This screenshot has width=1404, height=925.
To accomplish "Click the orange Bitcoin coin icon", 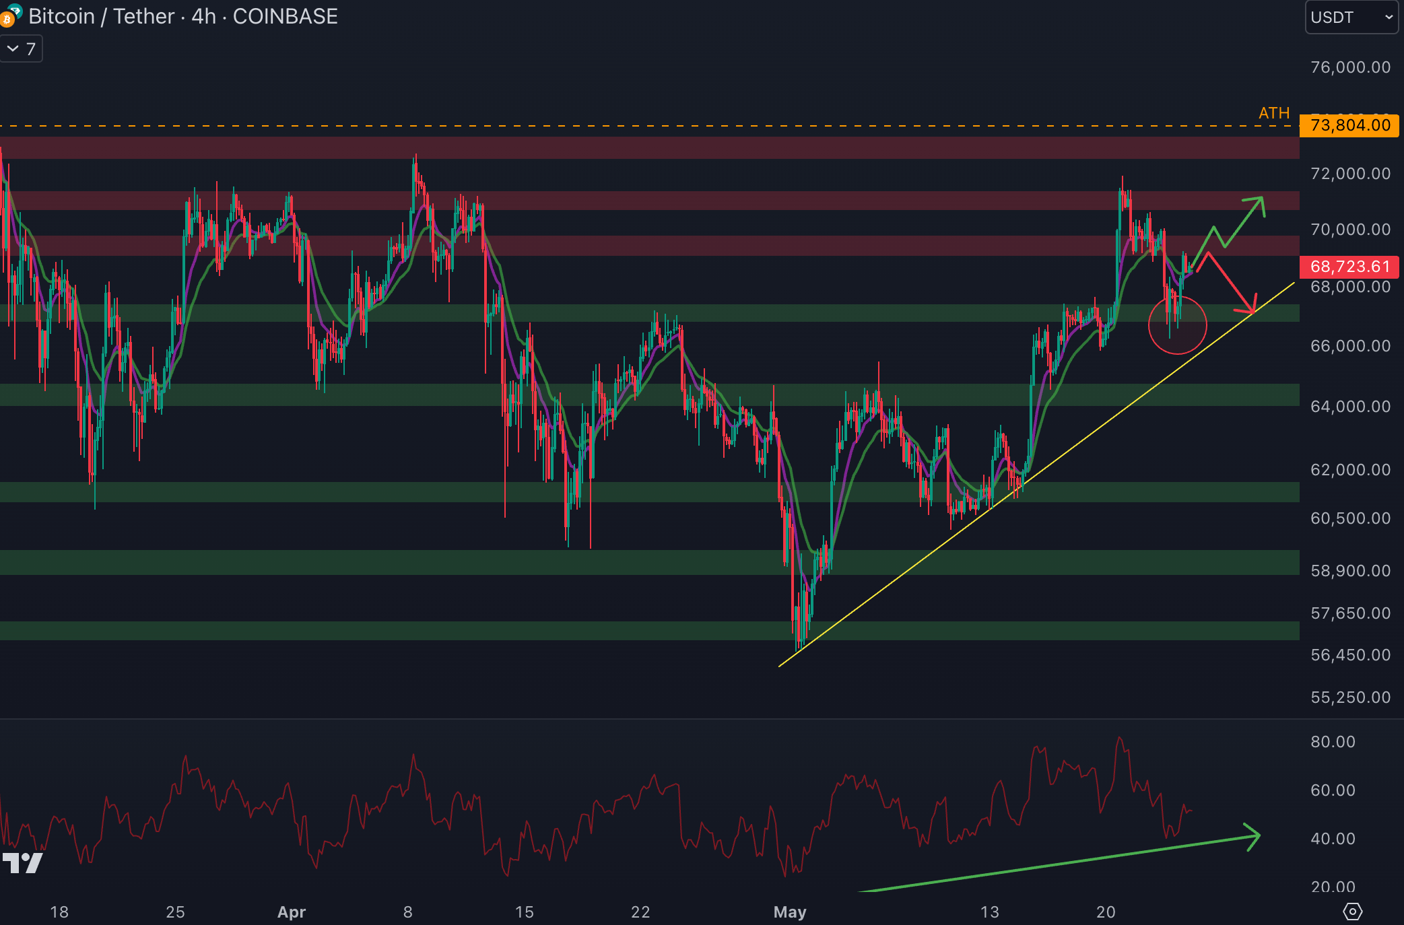I will click(6, 20).
